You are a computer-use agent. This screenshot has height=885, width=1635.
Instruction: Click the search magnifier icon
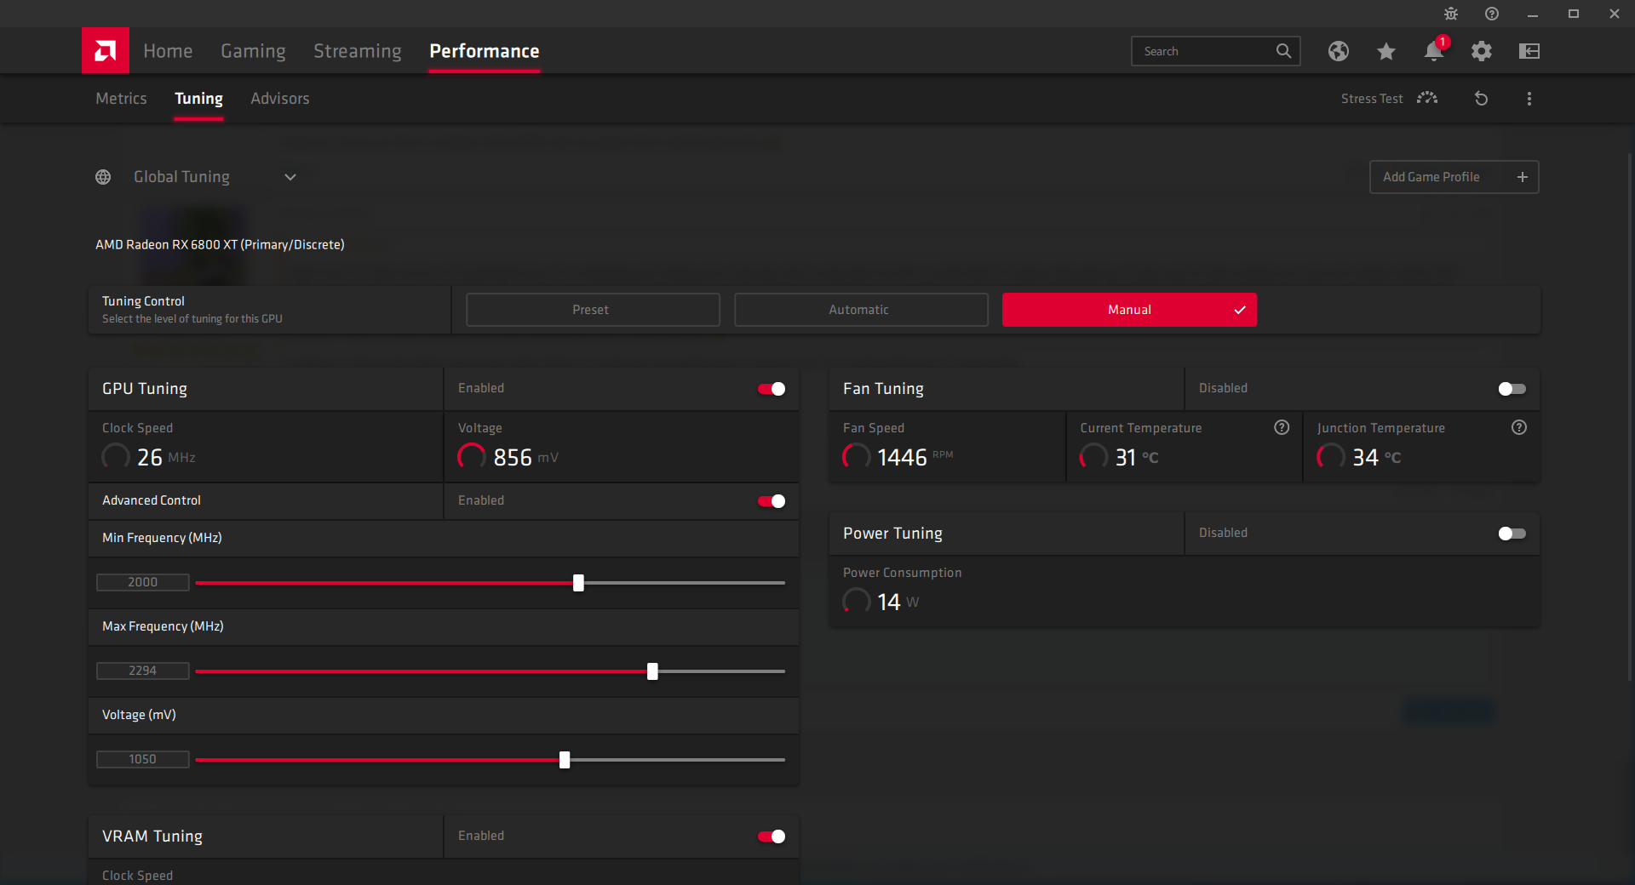(1283, 51)
